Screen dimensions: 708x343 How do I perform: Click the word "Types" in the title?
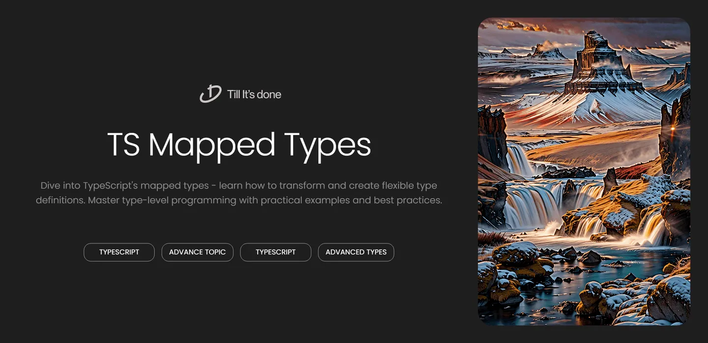point(327,145)
